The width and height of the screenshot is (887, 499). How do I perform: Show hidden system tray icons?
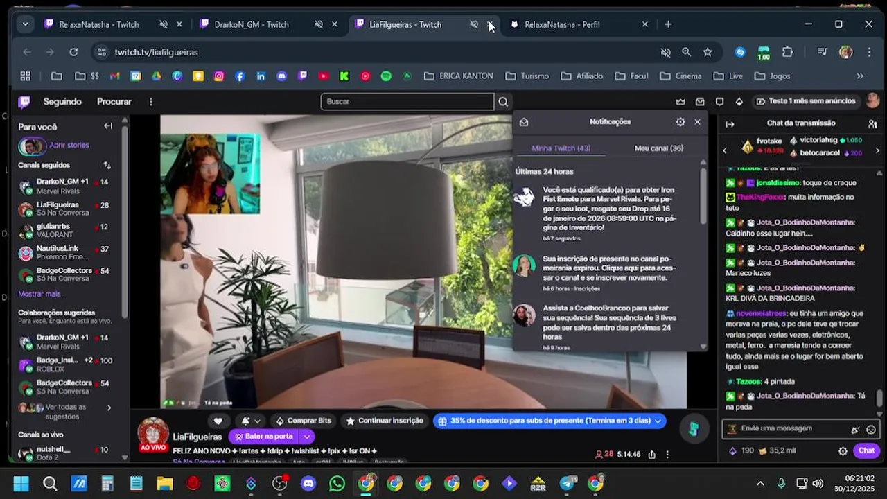click(x=760, y=483)
